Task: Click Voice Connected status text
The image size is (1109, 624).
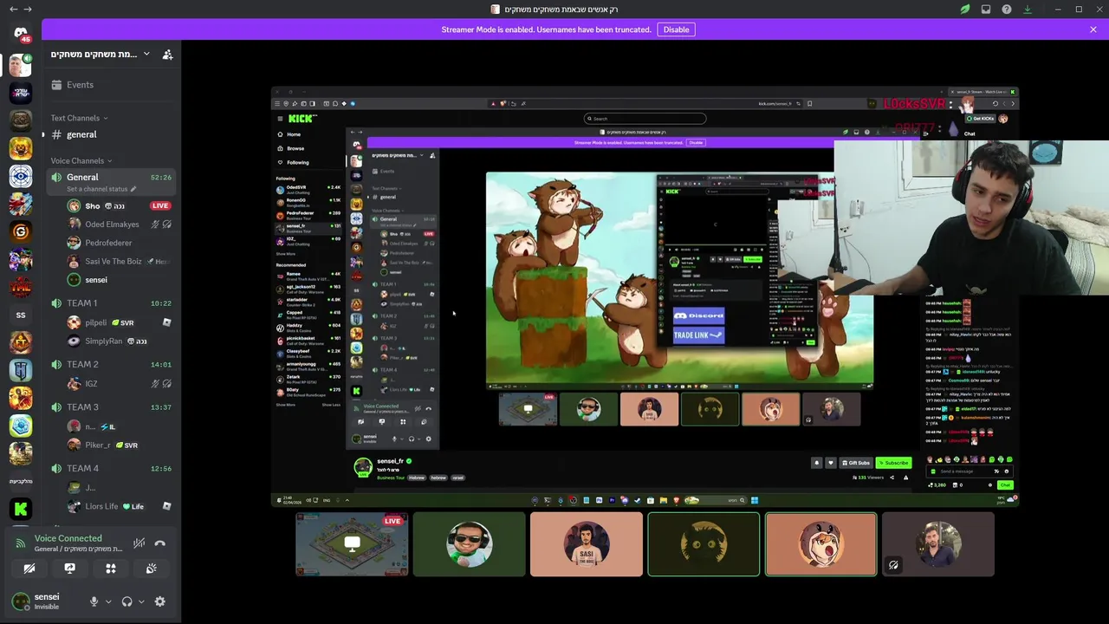Action: coord(68,538)
